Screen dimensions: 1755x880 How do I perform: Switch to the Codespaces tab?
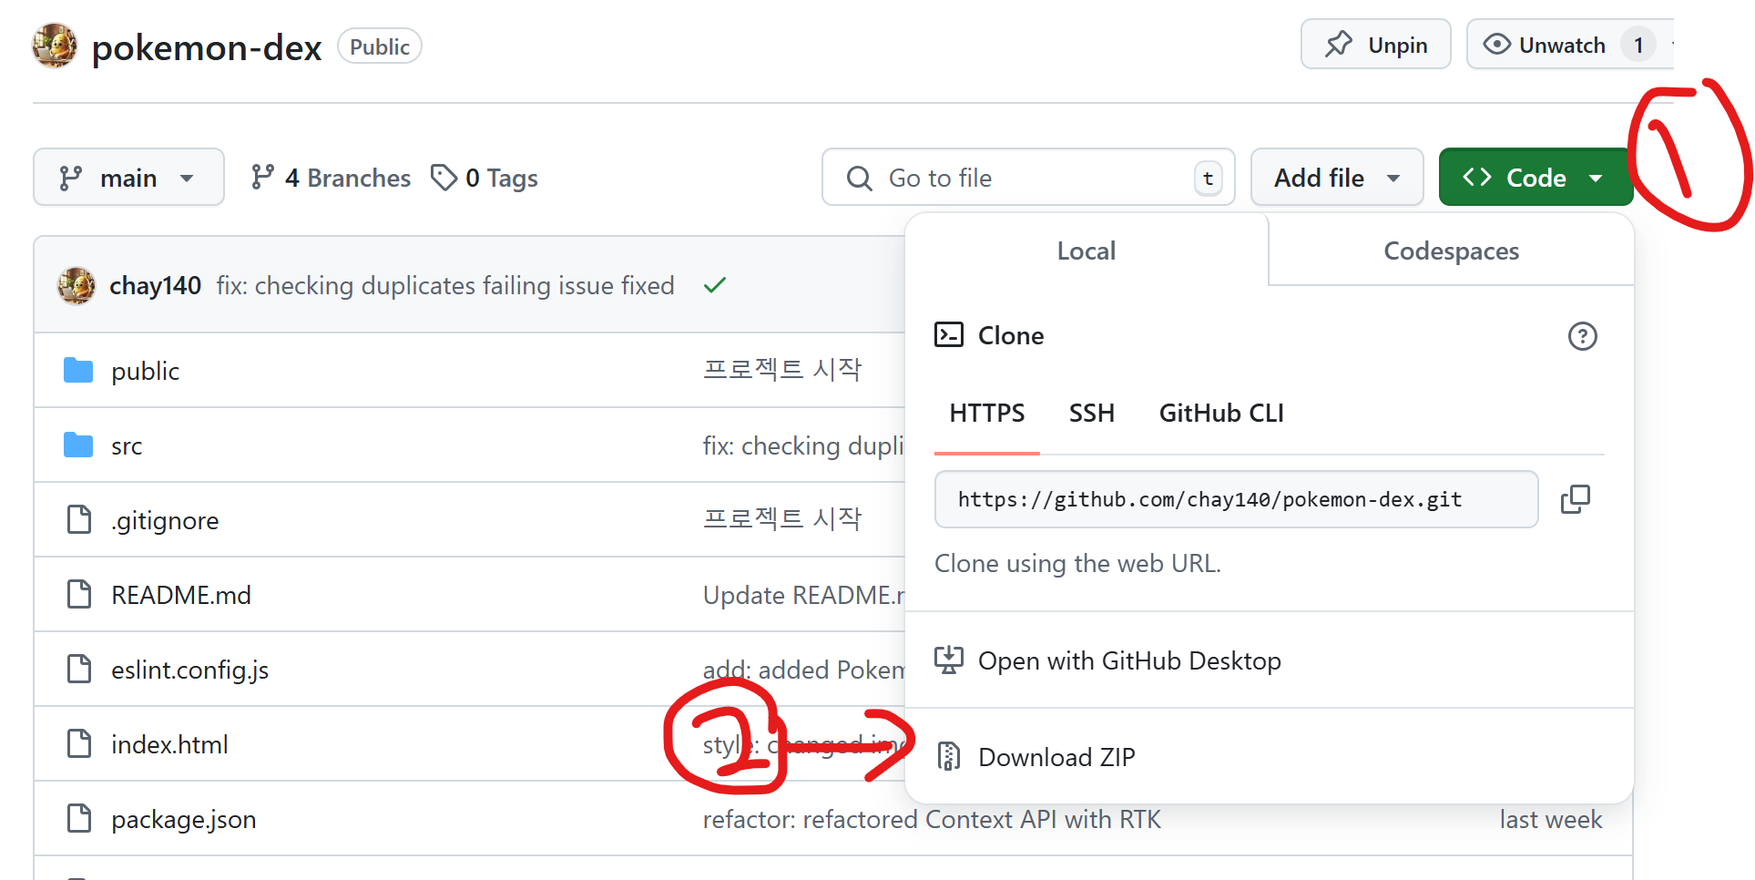pyautogui.click(x=1451, y=251)
